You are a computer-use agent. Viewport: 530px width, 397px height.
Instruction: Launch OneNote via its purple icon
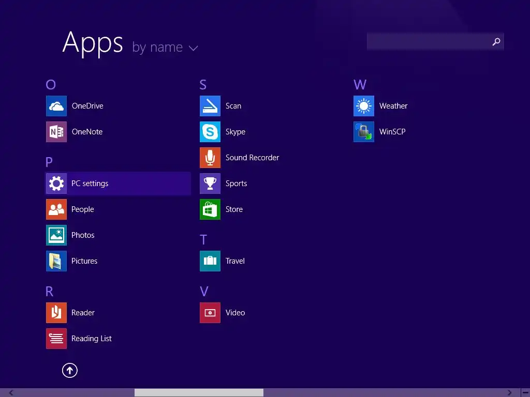56,132
